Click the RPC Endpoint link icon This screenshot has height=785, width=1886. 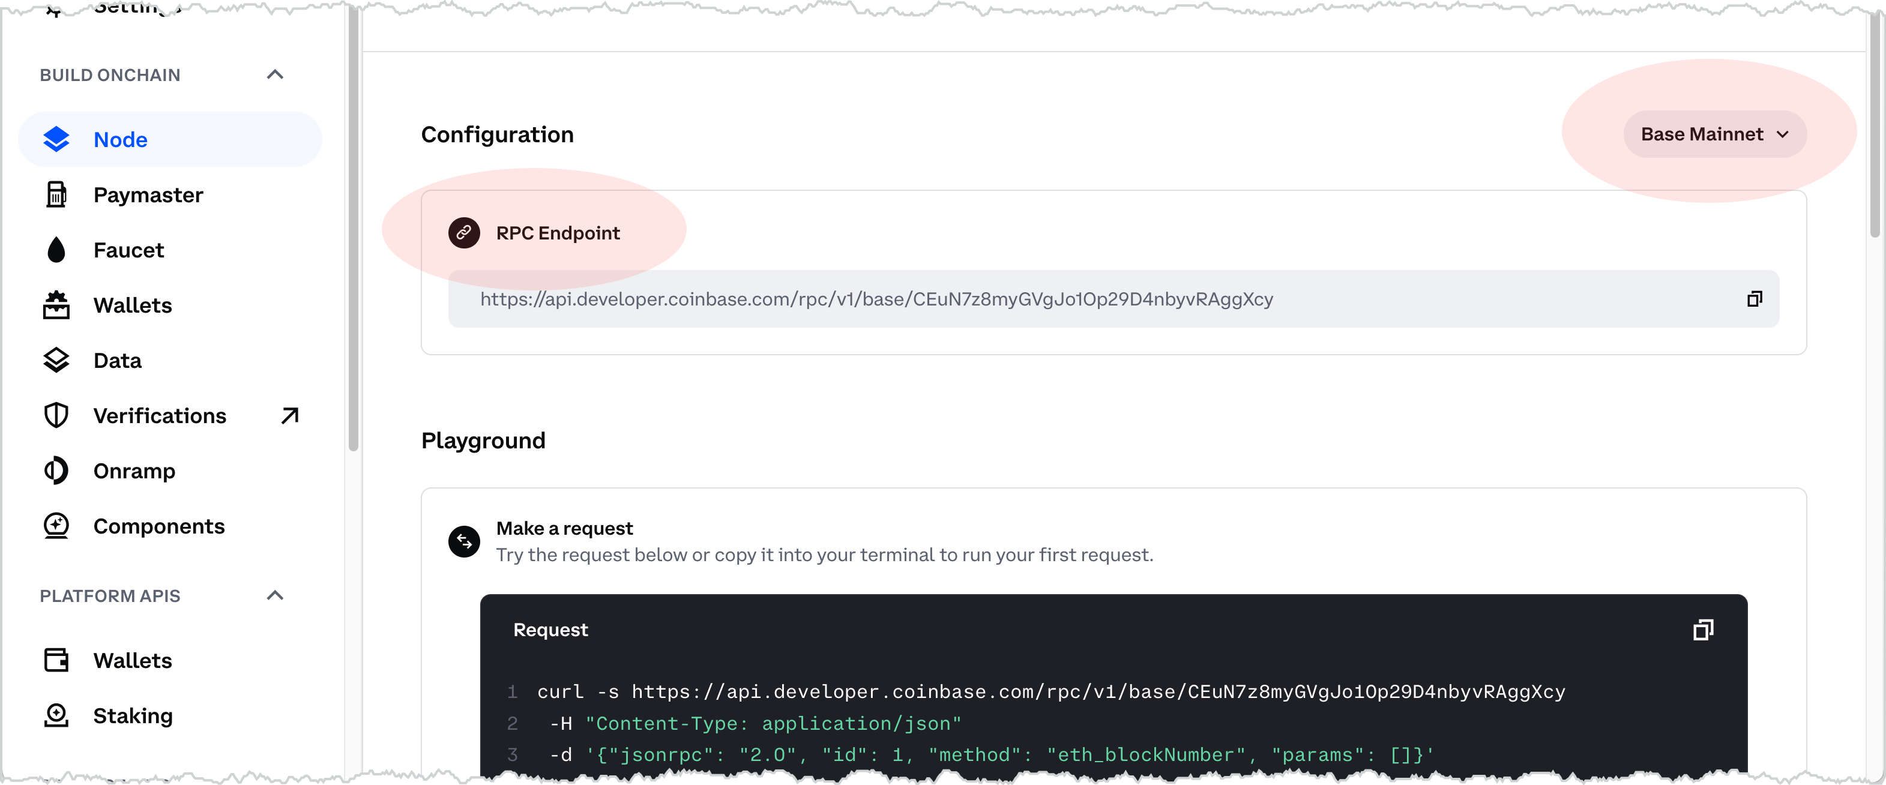coord(464,233)
